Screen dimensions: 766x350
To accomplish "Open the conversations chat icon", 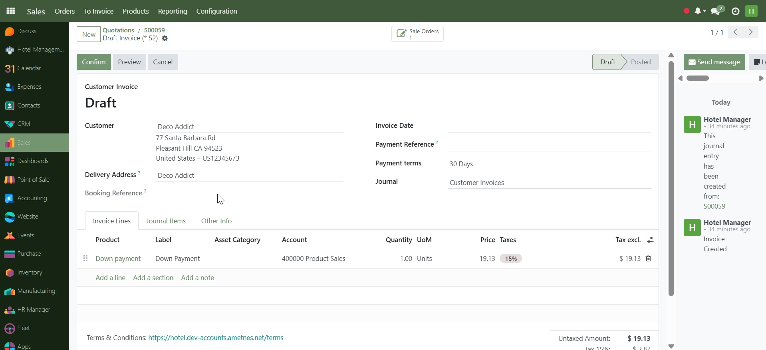I will click(715, 11).
